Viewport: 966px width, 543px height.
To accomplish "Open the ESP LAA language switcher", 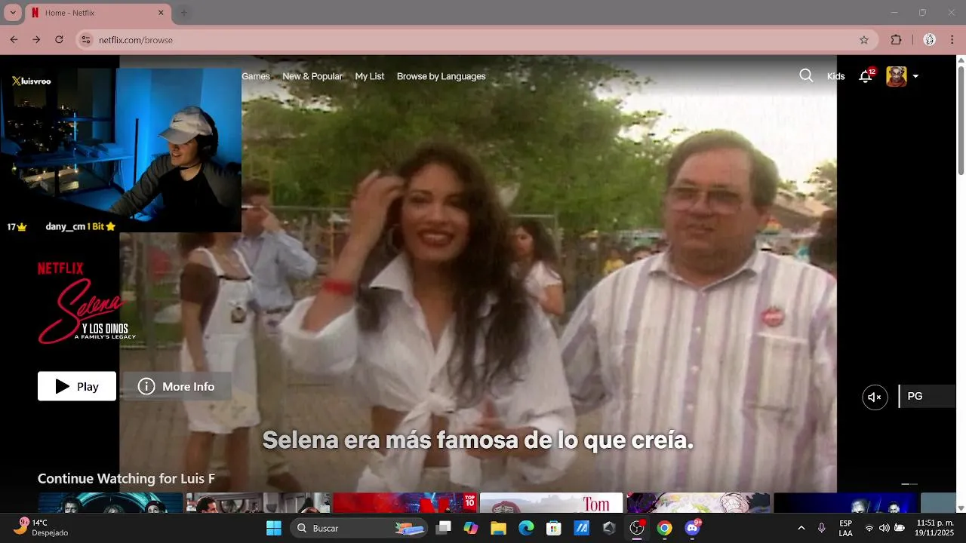I will coord(846,528).
